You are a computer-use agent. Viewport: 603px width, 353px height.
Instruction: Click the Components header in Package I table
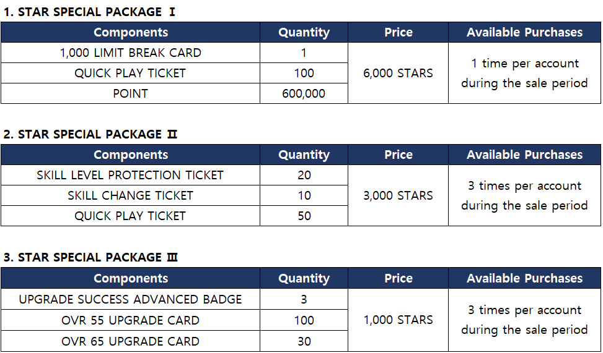pyautogui.click(x=130, y=32)
